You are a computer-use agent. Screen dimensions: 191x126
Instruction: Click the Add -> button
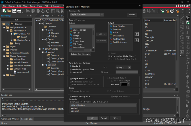point(102,34)
